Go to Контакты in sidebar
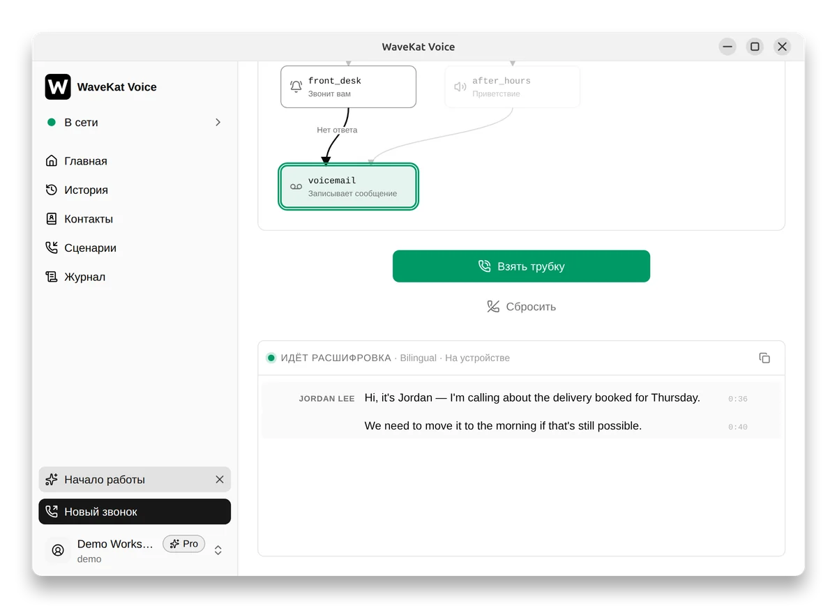Image resolution: width=837 pixels, height=608 pixels. 135,219
